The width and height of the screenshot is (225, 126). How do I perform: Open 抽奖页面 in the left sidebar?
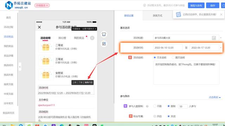point(8,84)
